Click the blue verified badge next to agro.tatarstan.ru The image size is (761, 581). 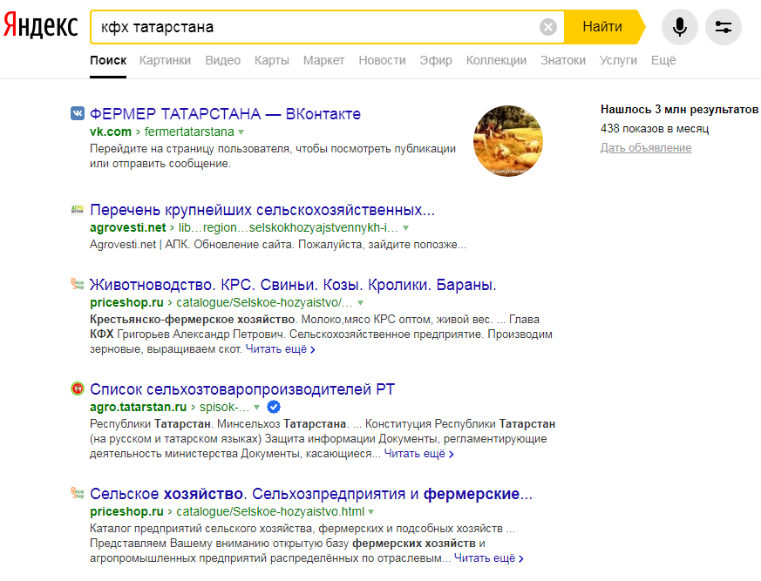point(273,407)
